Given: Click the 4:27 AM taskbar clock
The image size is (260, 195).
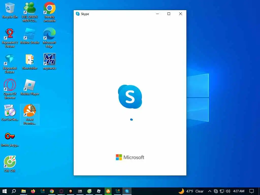Looking at the screenshot, I should point(239,191).
